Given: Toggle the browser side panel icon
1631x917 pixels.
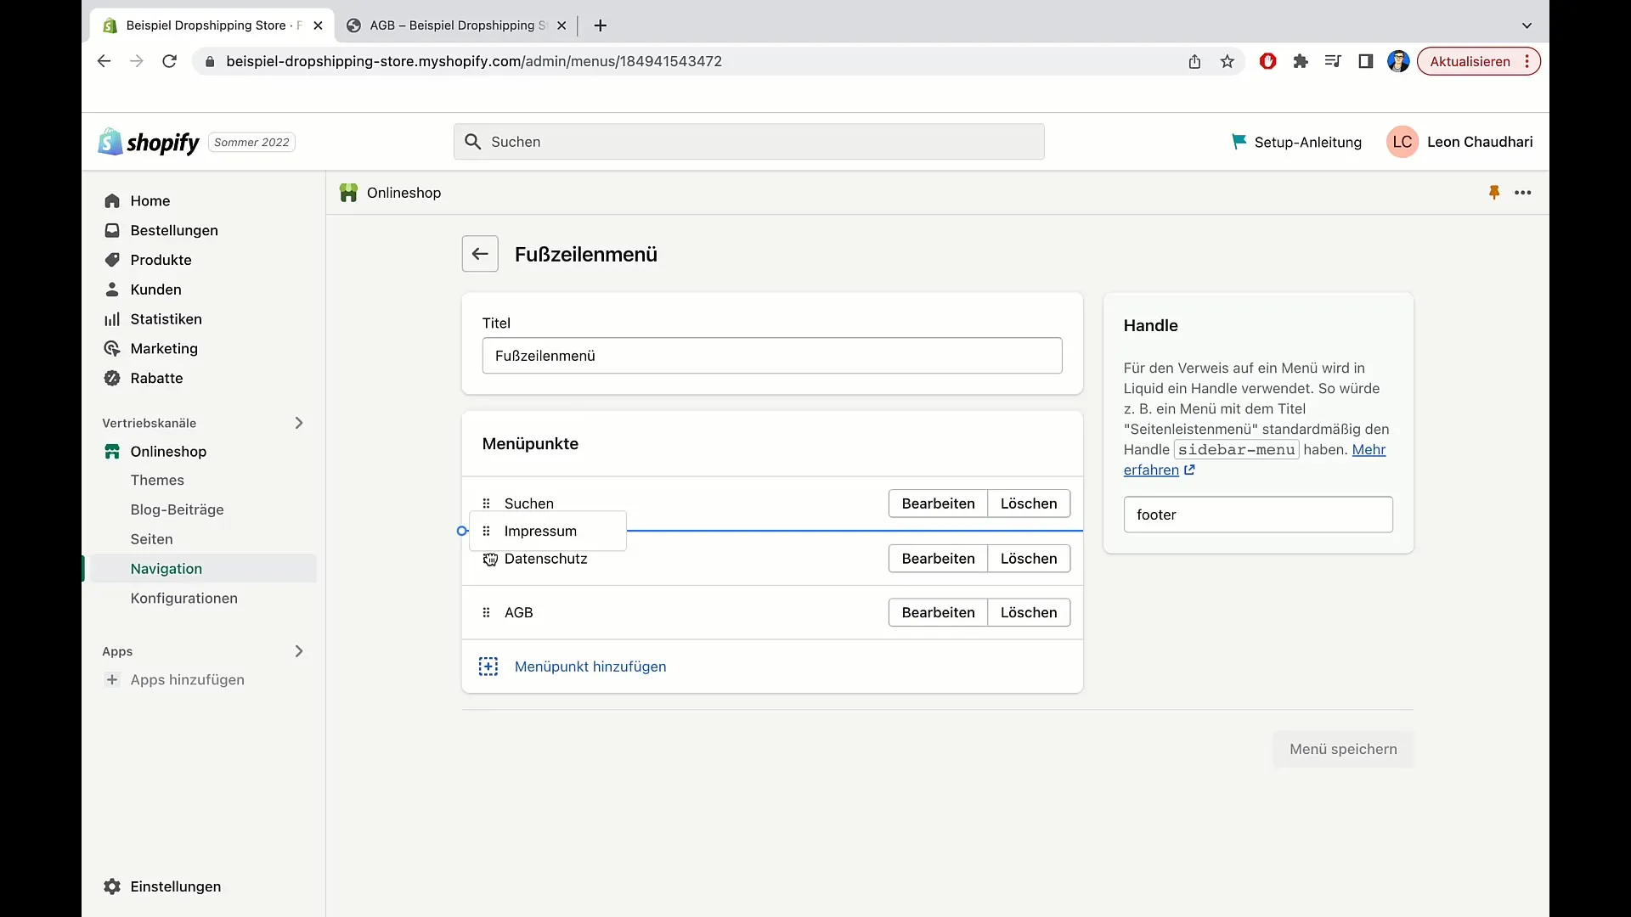Looking at the screenshot, I should 1365,61.
